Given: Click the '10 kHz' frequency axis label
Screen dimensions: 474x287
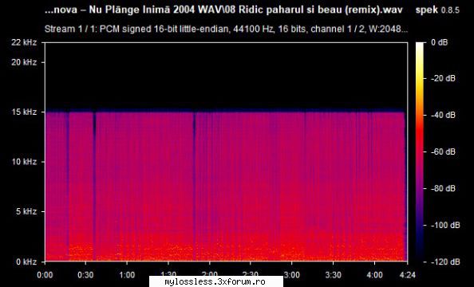Looking at the screenshot, I should (x=24, y=162).
